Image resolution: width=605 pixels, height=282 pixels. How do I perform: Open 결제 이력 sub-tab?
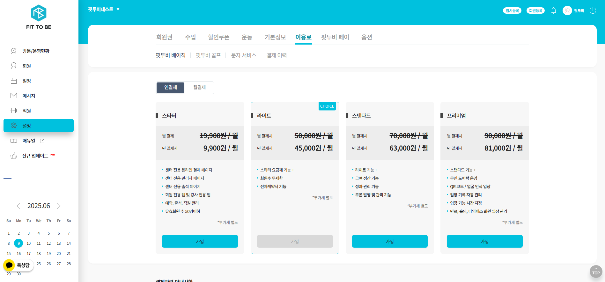(x=277, y=55)
